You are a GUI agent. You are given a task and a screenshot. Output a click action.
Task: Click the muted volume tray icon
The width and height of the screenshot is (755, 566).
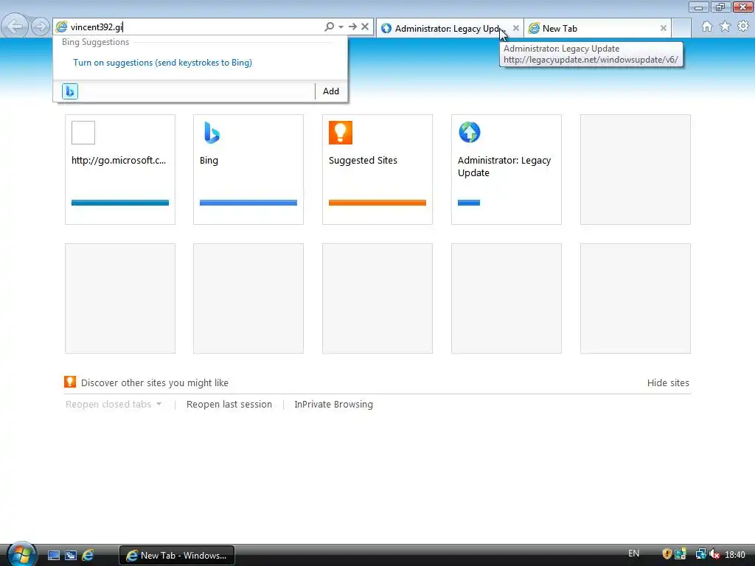(x=714, y=554)
